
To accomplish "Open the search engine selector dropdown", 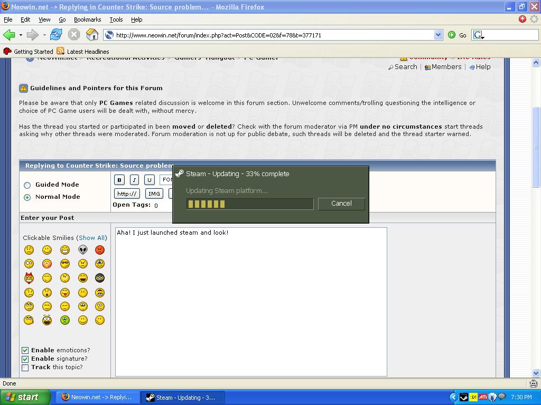I will point(479,35).
